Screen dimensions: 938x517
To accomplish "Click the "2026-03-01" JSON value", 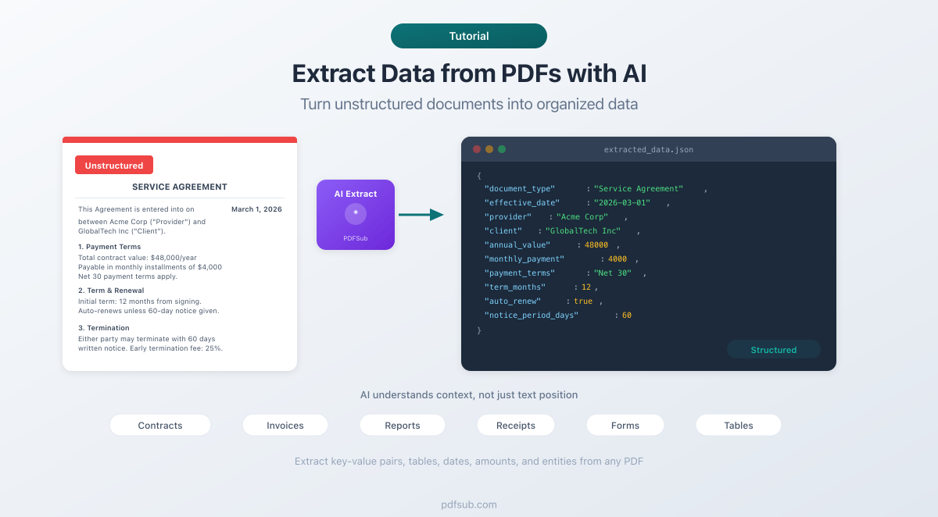I will click(621, 202).
